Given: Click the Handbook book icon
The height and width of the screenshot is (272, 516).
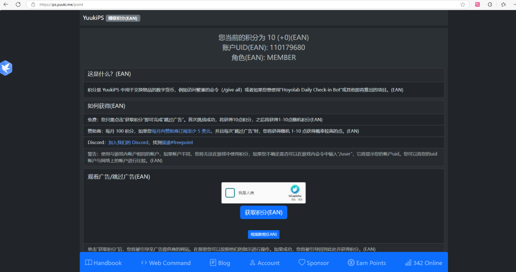Looking at the screenshot, I should click(89, 262).
